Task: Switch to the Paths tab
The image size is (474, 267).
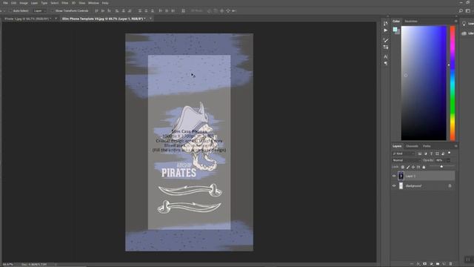Action: pos(427,146)
